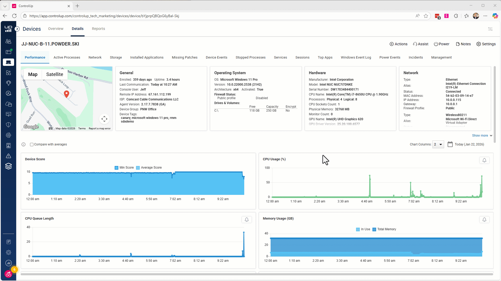Click the calendar icon next to Today date
Screen dimensions: 501x281
pos(450,144)
